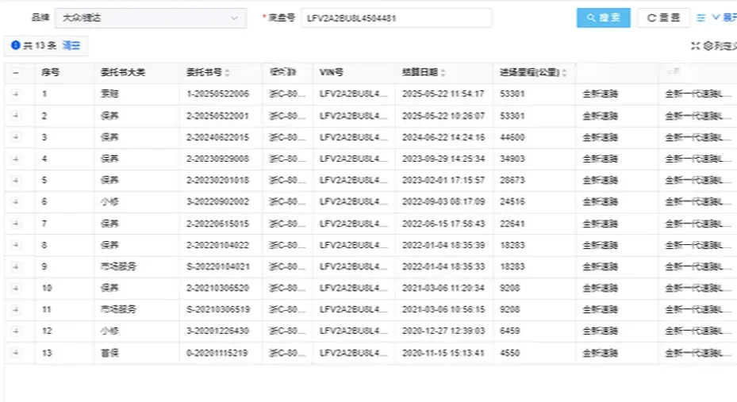Expand row 9 with 委托书号 S-20220104021
This screenshot has width=737, height=402.
16,266
